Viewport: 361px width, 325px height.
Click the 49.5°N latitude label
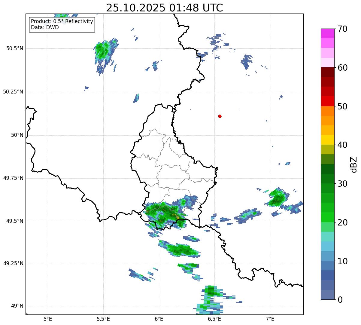[15, 221]
